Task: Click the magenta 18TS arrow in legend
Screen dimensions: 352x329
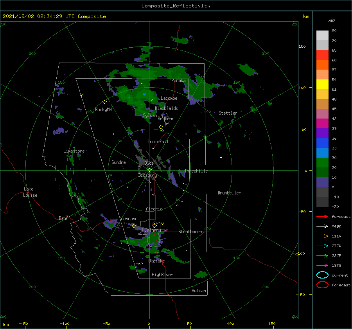Action: point(322,266)
